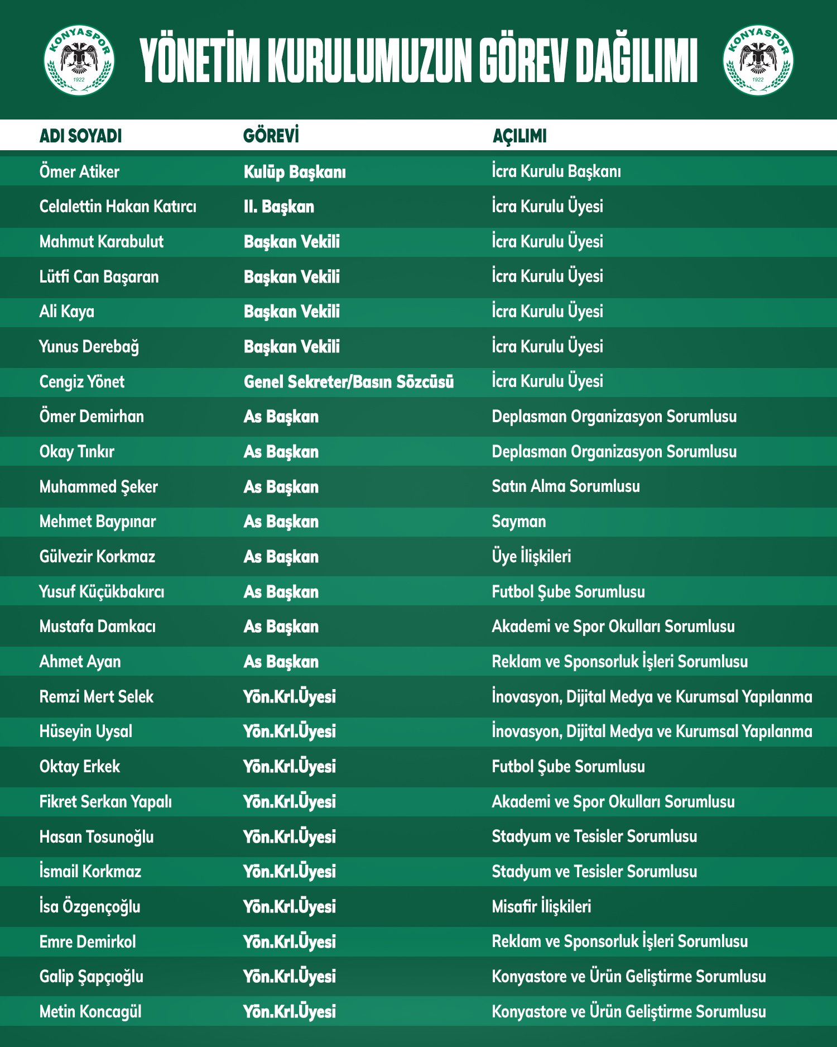Screen dimensions: 837x1047
Task: Select the Üye İlişkileri entry
Action: 531,557
